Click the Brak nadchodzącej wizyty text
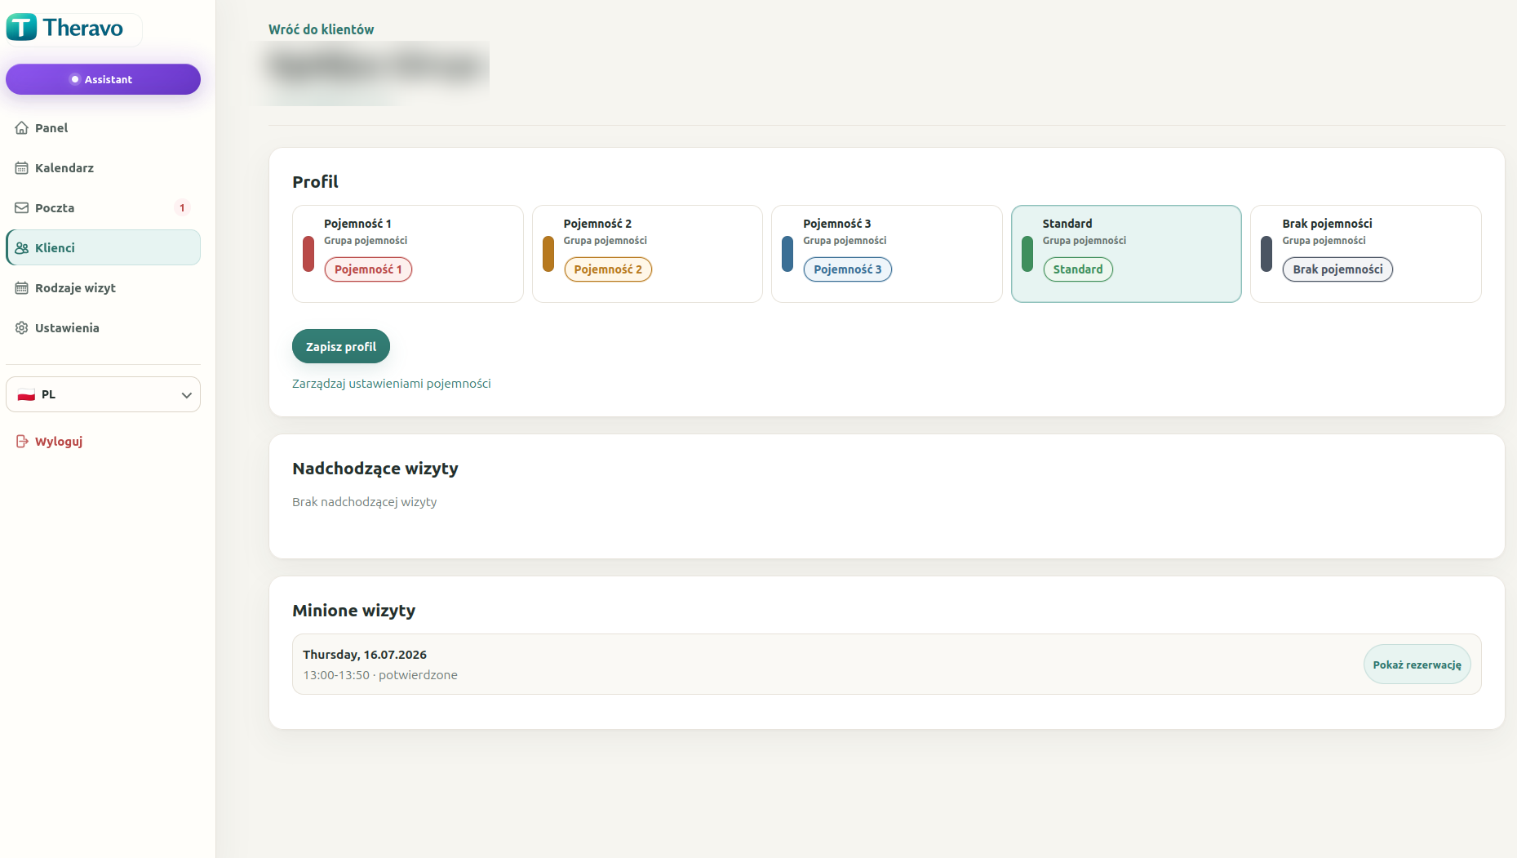 (365, 502)
